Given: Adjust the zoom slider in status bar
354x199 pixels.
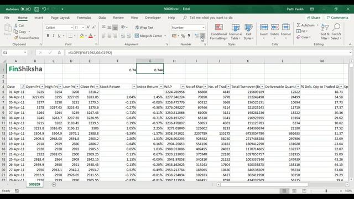Looking at the screenshot, I should 326,191.
